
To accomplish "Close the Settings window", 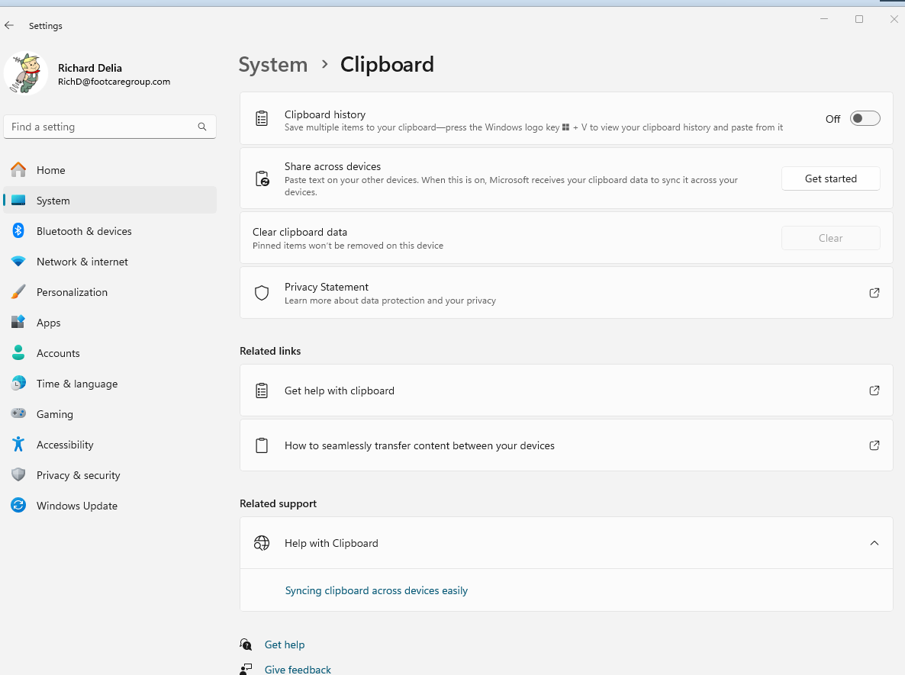I will pyautogui.click(x=894, y=19).
